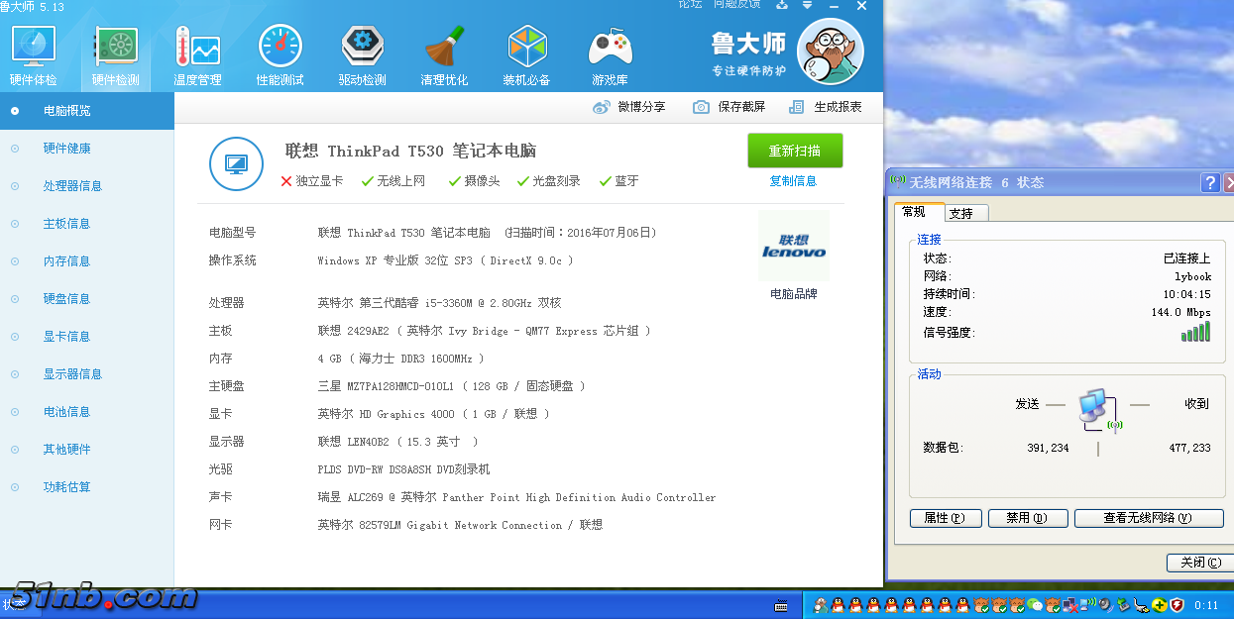This screenshot has width=1234, height=619.
Task: Open the 装机必备 essentials section
Action: (526, 53)
